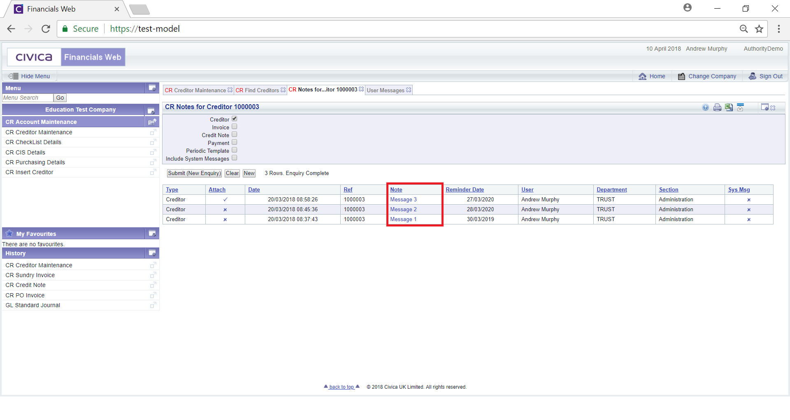Click the Sign Out icon
This screenshot has height=420, width=790.
(752, 76)
